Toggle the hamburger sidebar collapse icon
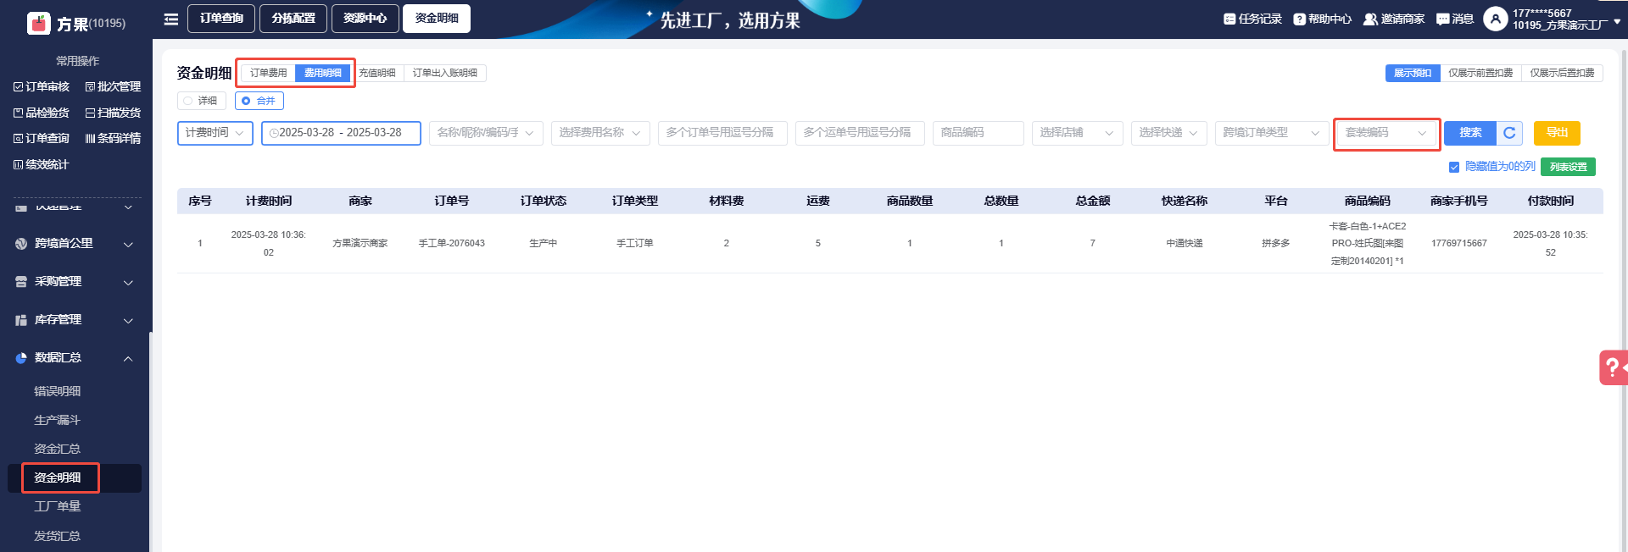This screenshot has height=552, width=1628. click(171, 19)
